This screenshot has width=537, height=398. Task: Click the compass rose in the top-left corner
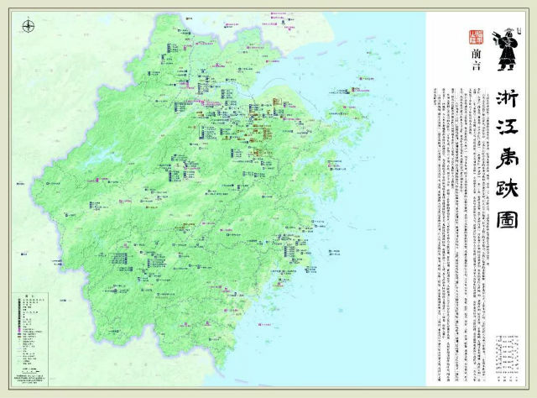(x=29, y=27)
